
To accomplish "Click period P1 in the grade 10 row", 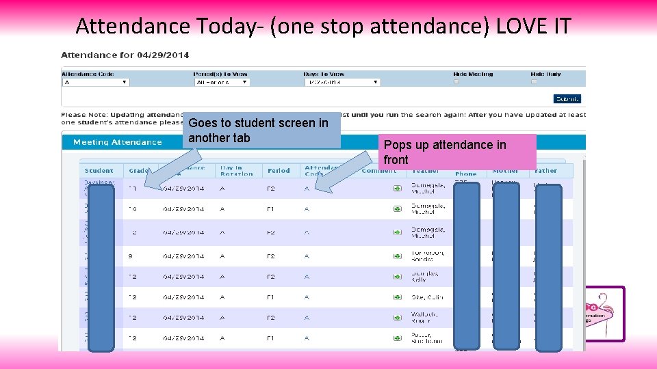I will point(270,209).
